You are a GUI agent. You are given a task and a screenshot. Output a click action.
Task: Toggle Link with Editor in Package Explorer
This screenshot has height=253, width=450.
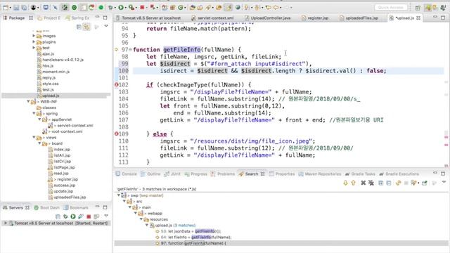pos(86,27)
